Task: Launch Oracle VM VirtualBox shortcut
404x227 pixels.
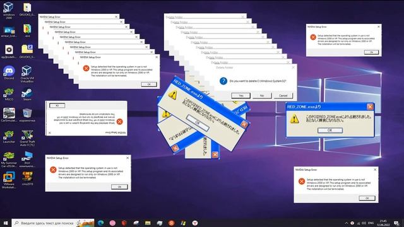Action: click(27, 74)
